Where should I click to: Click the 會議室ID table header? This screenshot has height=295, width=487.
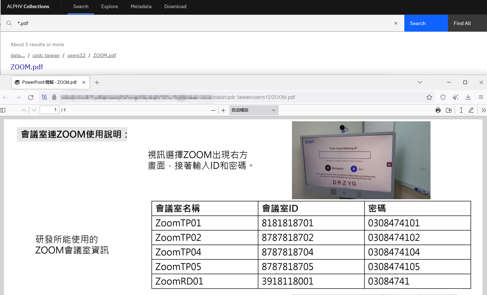tap(280, 208)
